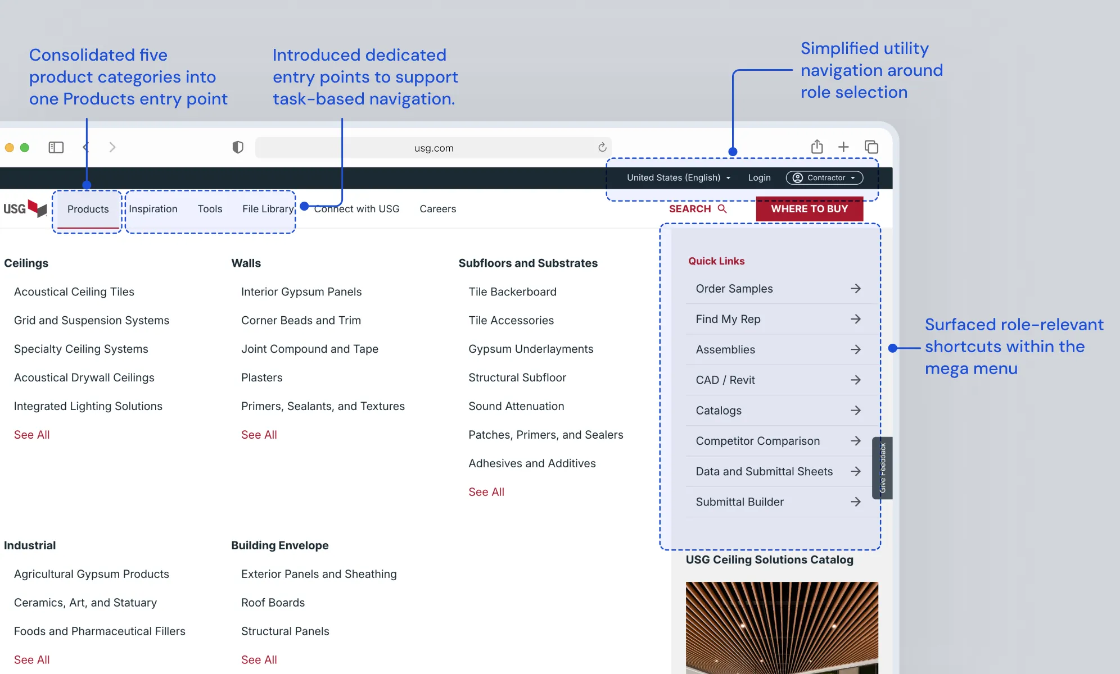Open the Contractor role dropdown
This screenshot has width=1120, height=674.
tap(824, 177)
